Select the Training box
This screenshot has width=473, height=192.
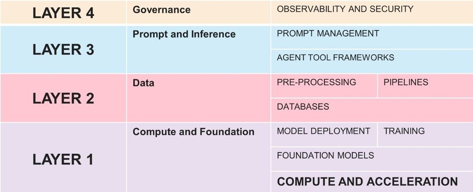point(425,134)
